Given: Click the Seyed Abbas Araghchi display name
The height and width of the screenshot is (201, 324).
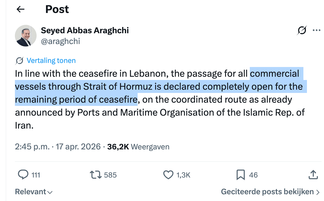Looking at the screenshot, I should (x=85, y=31).
